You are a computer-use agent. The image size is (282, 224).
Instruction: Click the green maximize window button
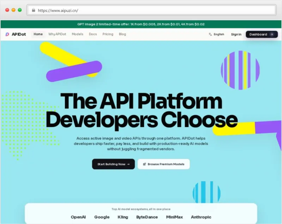click(x=20, y=10)
